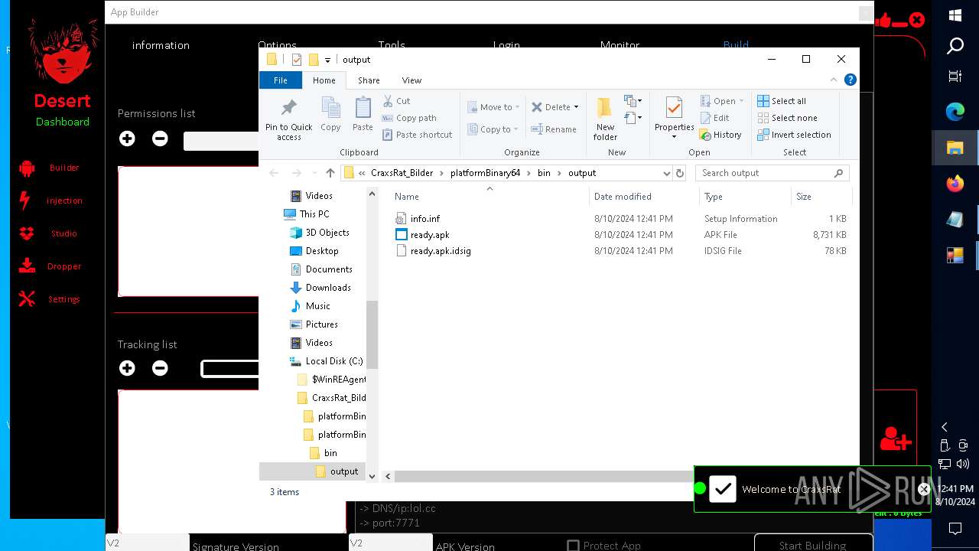Select the ready.apk file

pos(429,235)
